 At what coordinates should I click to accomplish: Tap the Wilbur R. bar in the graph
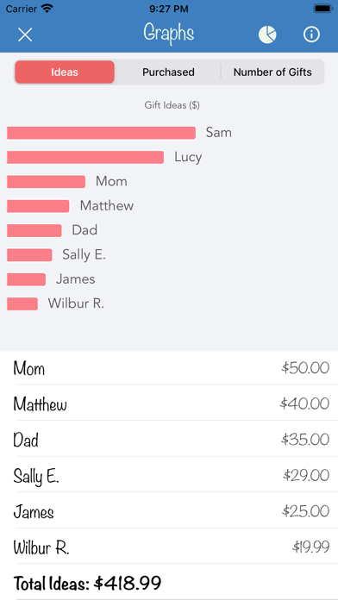coord(22,304)
